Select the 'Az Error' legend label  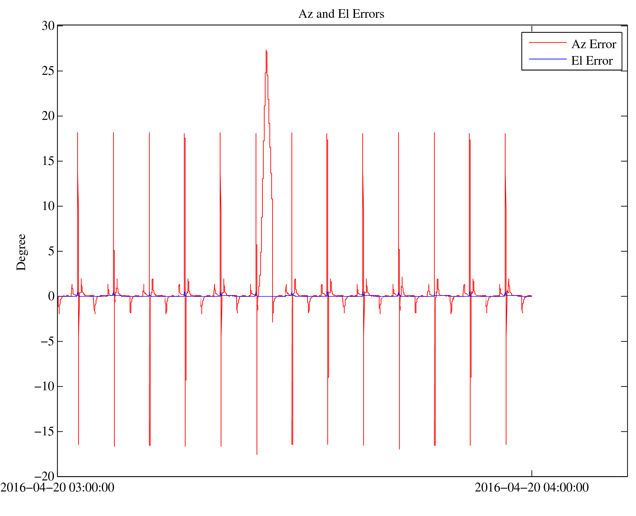pos(593,44)
